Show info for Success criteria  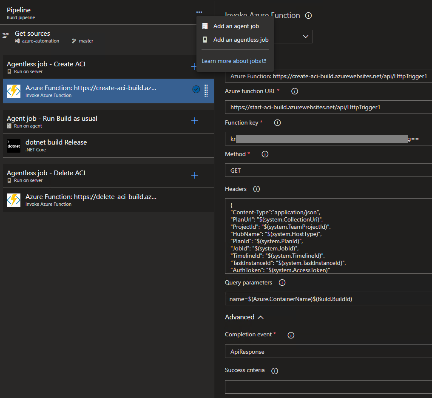pyautogui.click(x=275, y=371)
